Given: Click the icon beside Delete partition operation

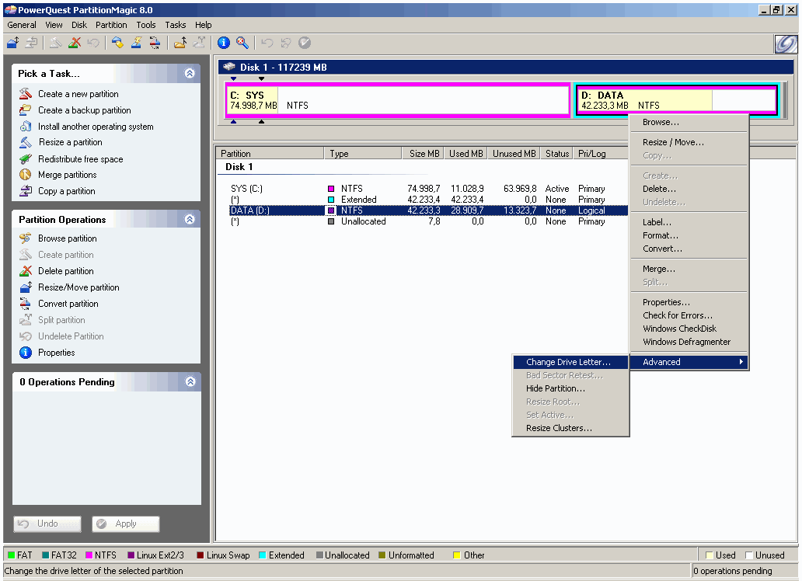Looking at the screenshot, I should pos(26,271).
